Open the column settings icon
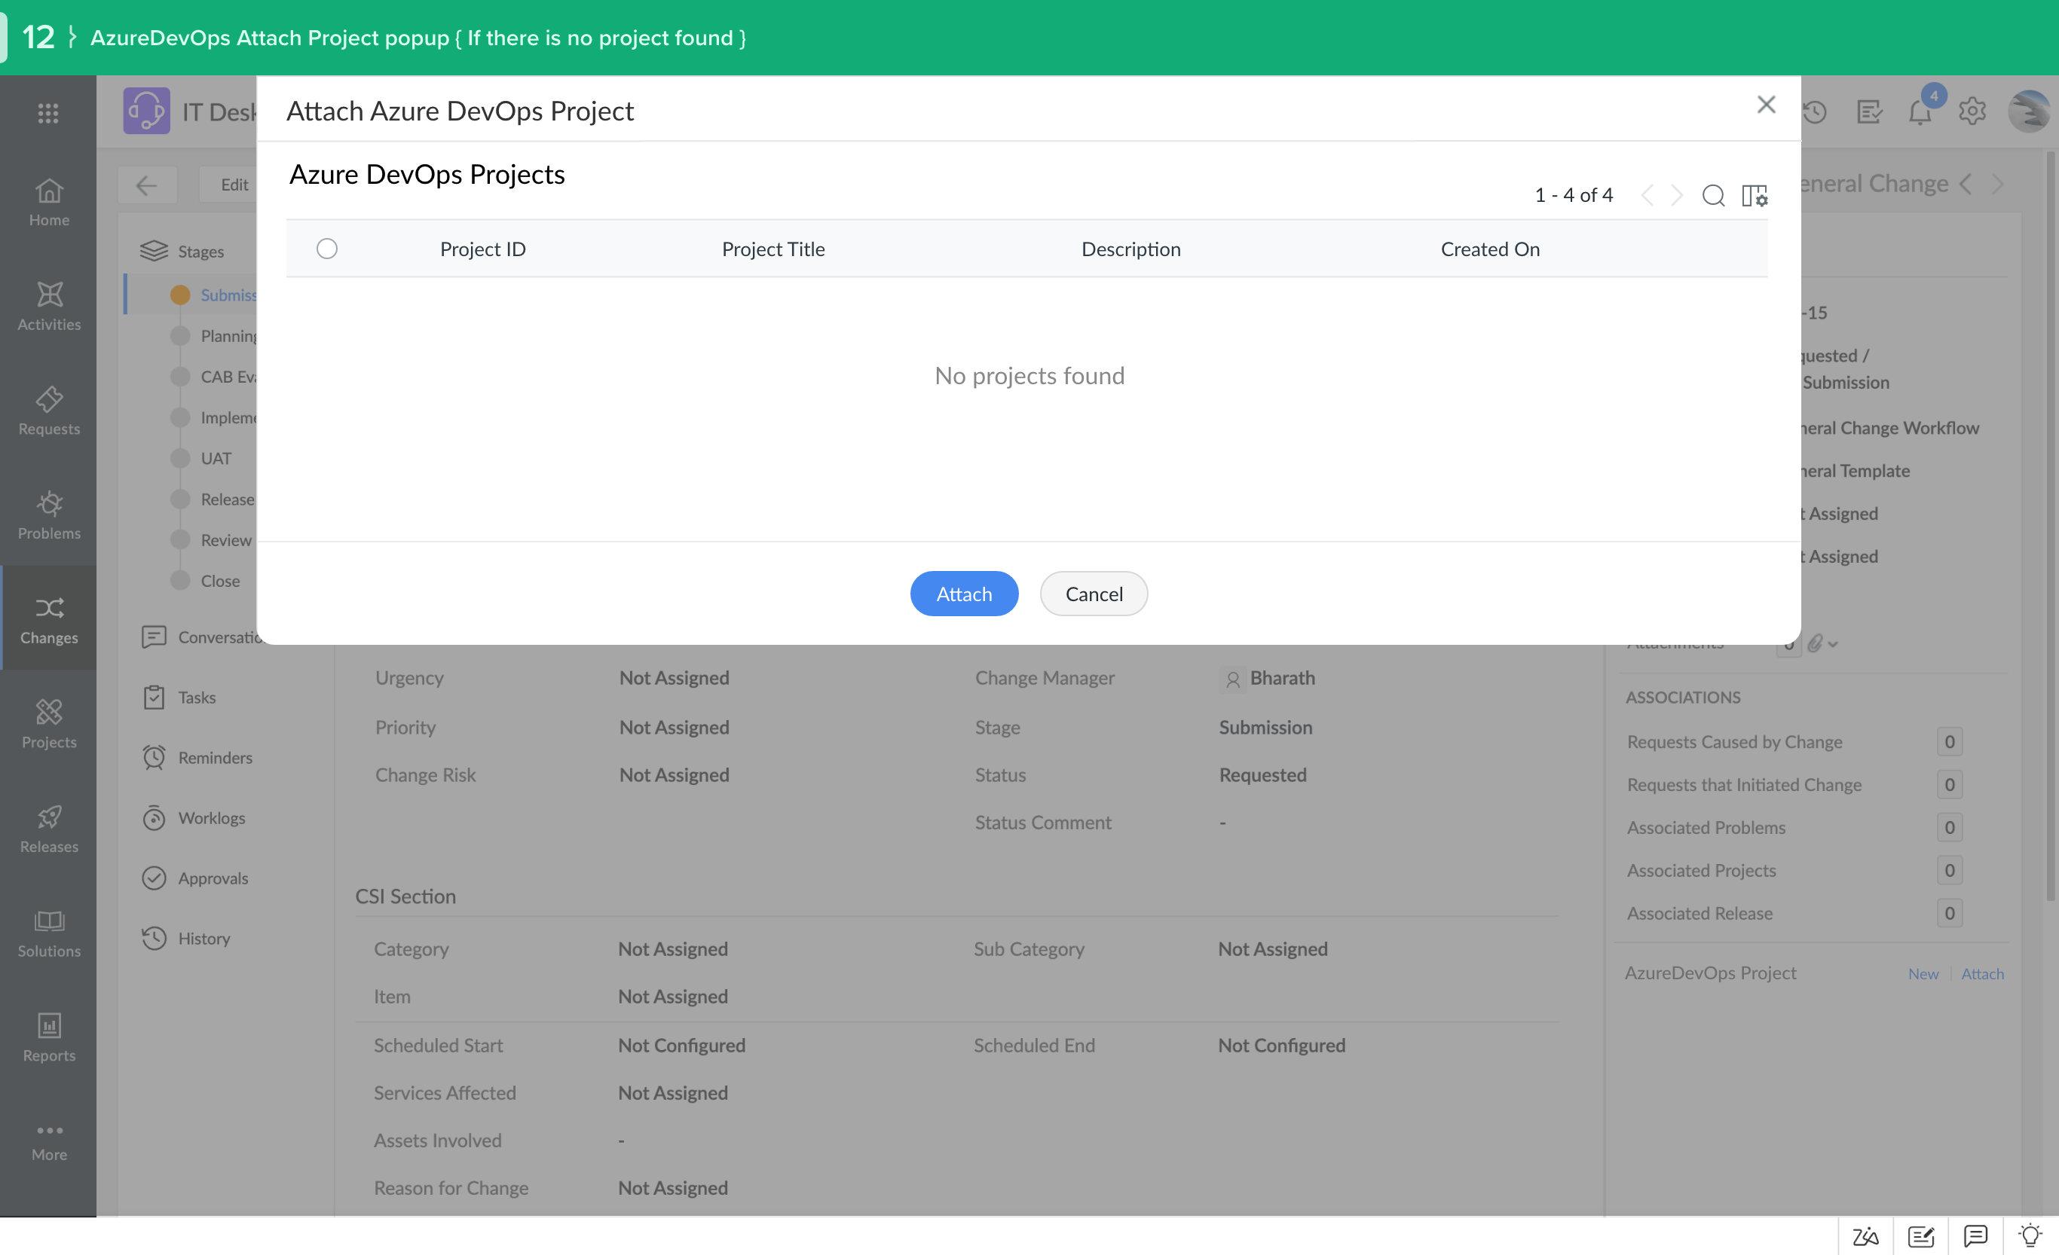The height and width of the screenshot is (1255, 2059). point(1754,195)
